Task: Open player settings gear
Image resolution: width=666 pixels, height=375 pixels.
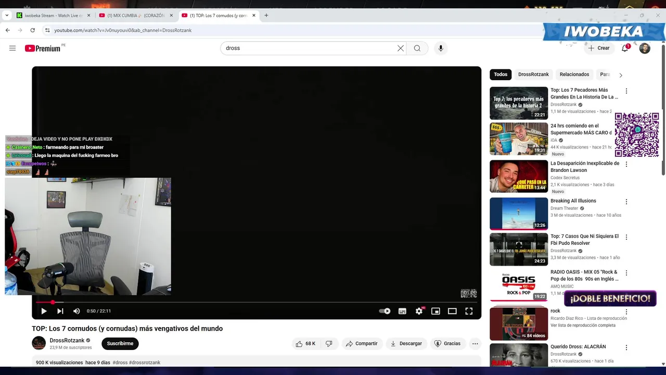Action: coord(419,311)
